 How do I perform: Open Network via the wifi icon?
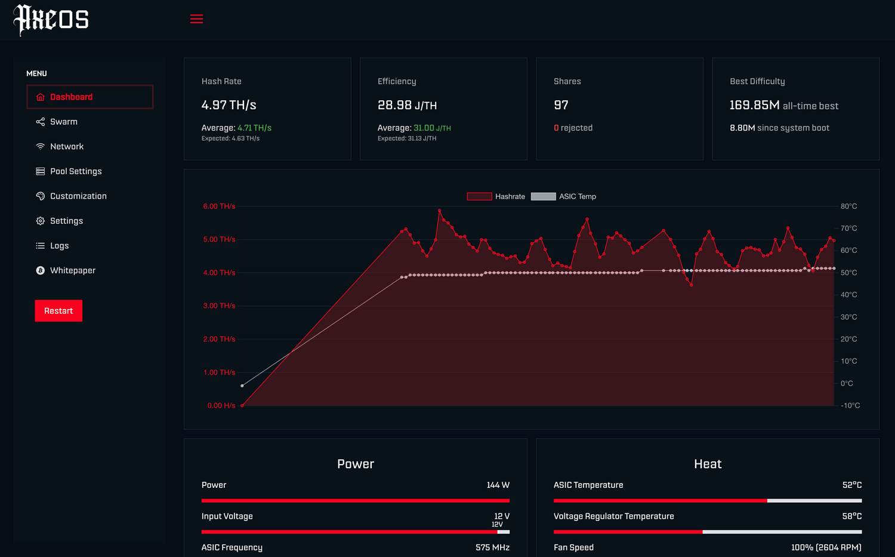tap(40, 146)
